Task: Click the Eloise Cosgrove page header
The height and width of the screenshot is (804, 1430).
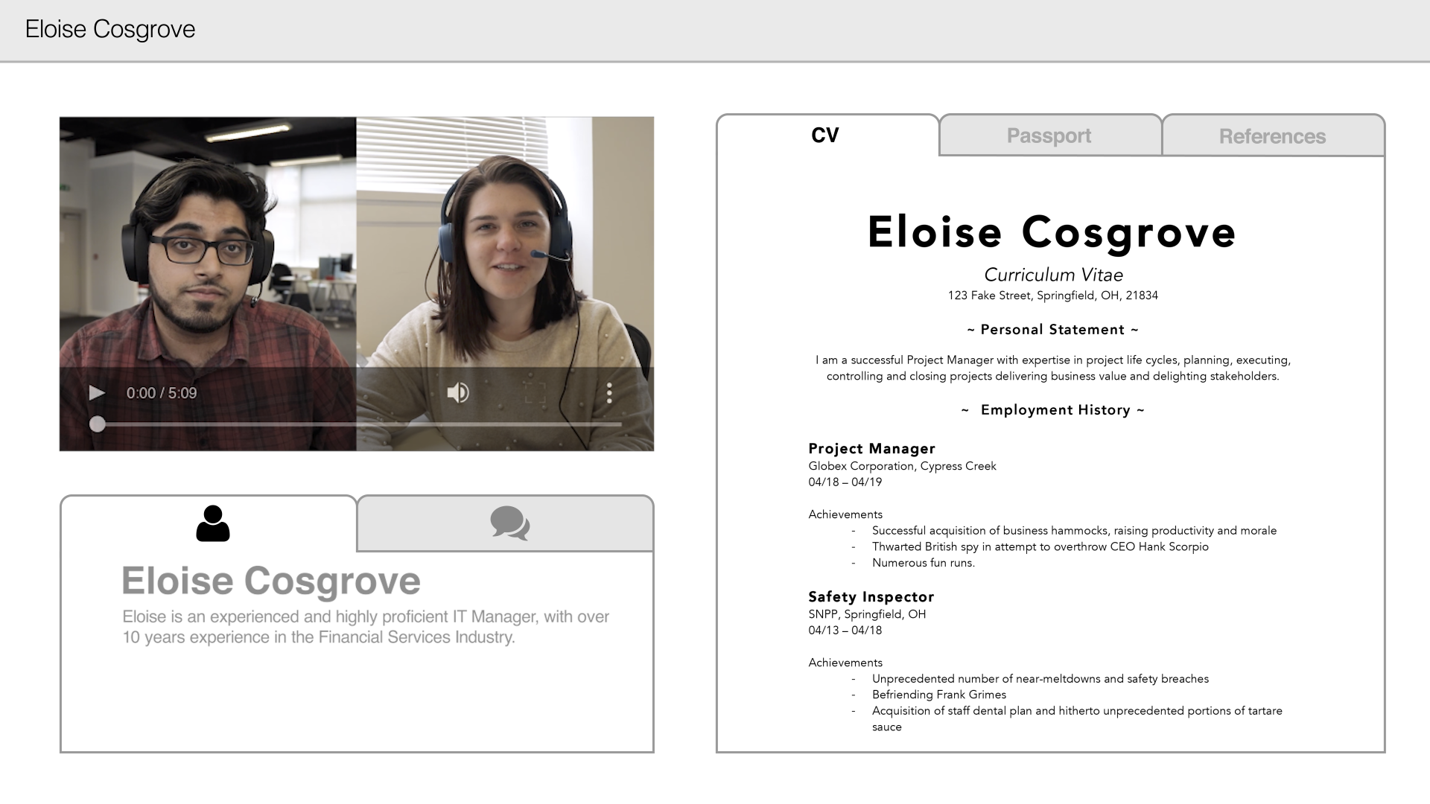Action: tap(110, 29)
